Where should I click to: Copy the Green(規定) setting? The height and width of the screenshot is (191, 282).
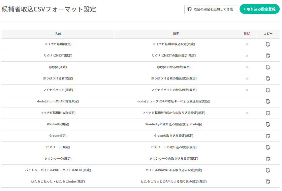coord(268,136)
